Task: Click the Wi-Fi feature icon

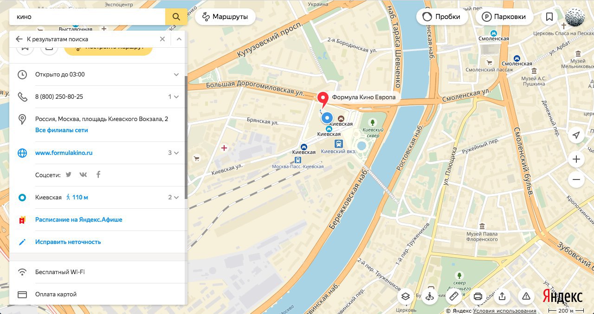Action: click(22, 272)
